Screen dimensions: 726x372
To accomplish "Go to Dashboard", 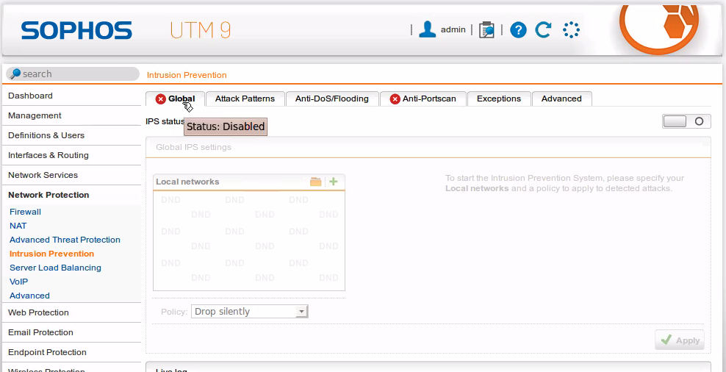I will point(72,96).
